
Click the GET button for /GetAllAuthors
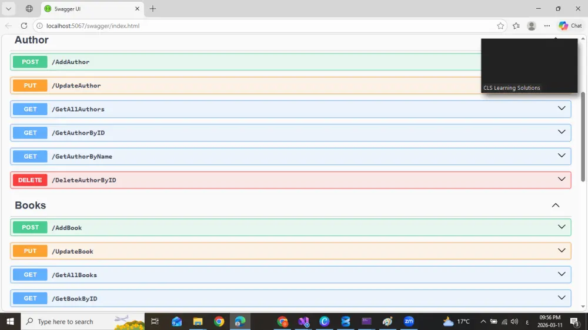(30, 109)
